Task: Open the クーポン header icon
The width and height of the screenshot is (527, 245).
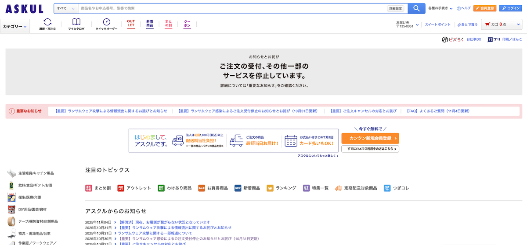Action: 187,23
